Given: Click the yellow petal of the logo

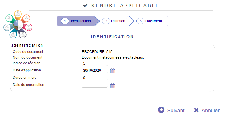Looking at the screenshot, I should pos(18,15).
